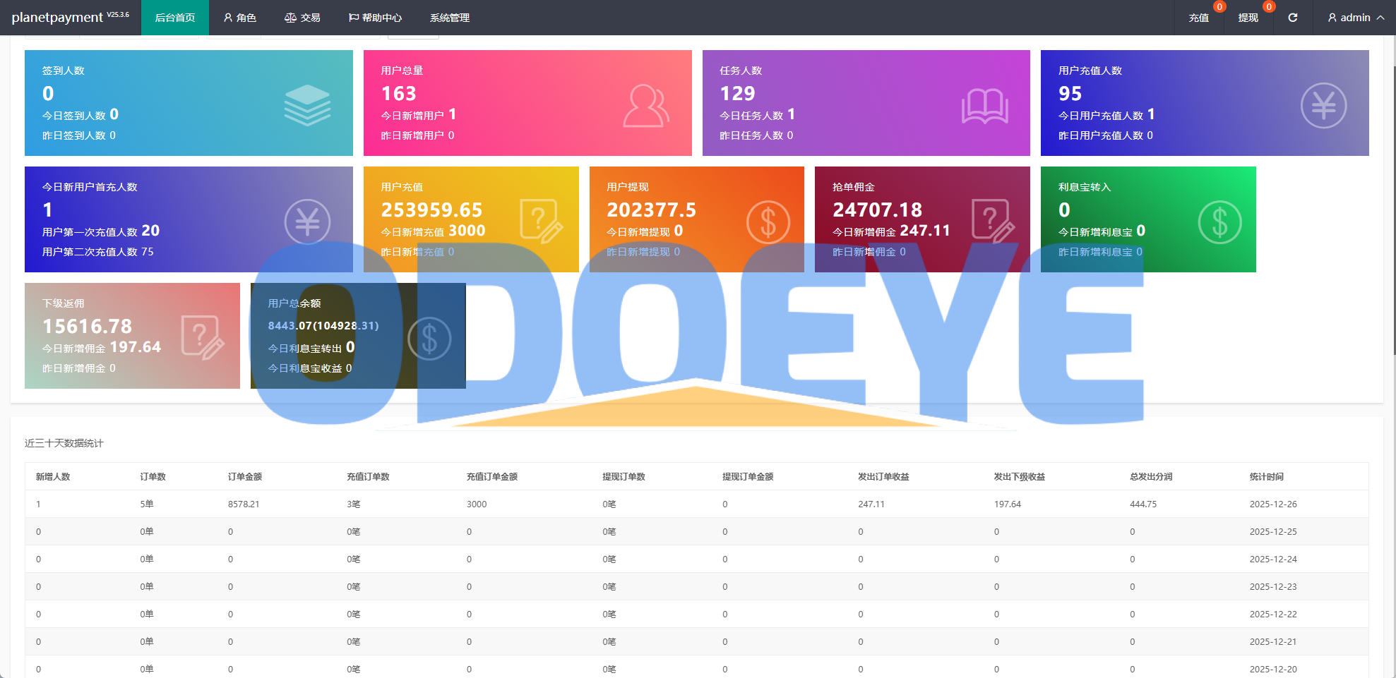
Task: Expand the 角色 menu
Action: point(239,18)
